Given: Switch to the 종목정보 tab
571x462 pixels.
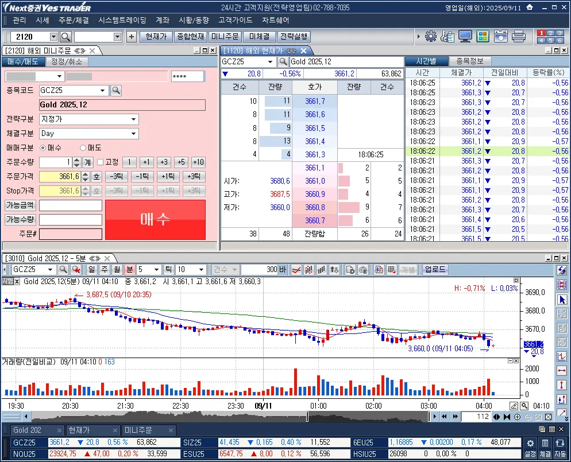Looking at the screenshot, I should coord(469,61).
